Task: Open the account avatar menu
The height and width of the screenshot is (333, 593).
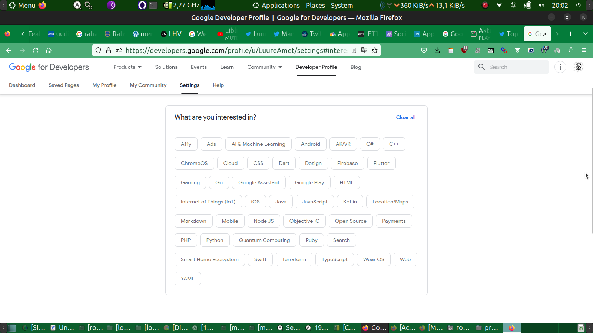Action: point(578,67)
